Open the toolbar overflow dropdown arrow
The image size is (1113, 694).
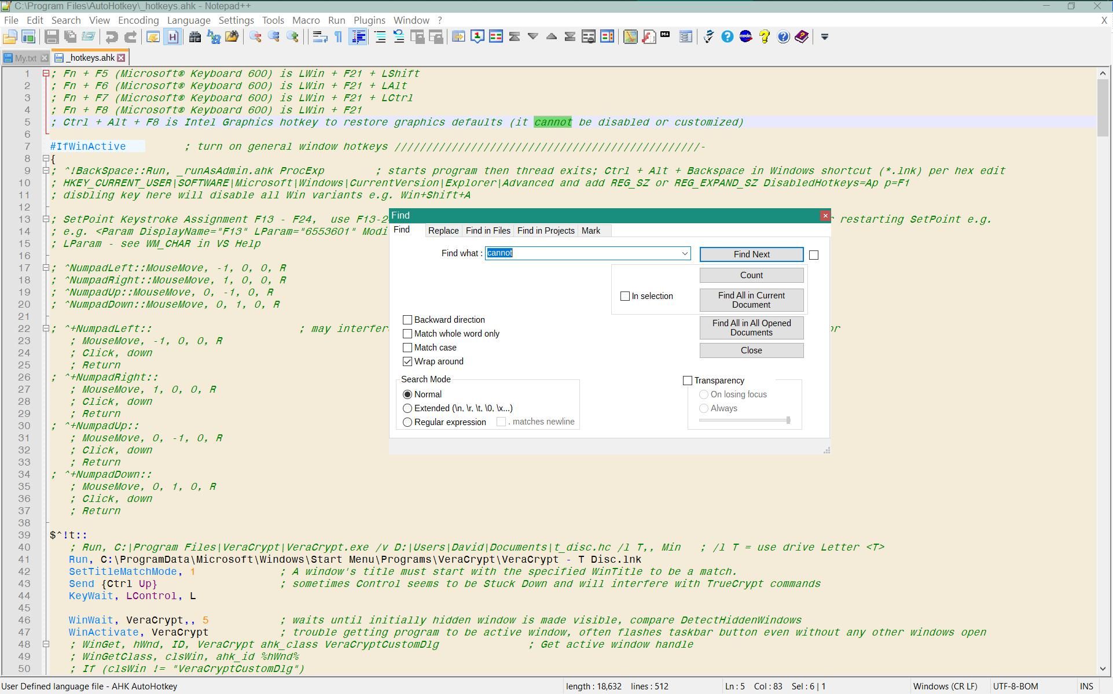click(x=825, y=37)
